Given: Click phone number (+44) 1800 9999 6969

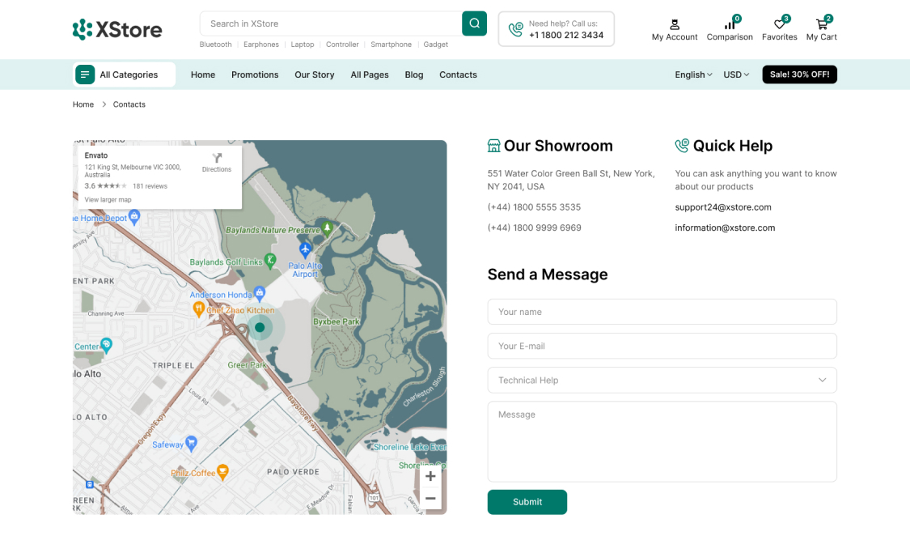Looking at the screenshot, I should [x=534, y=228].
